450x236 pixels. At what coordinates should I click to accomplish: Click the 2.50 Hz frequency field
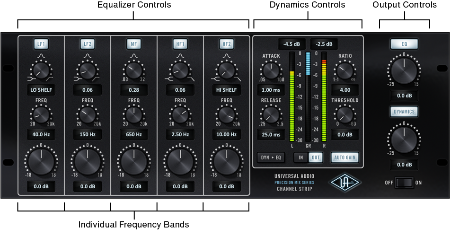point(180,134)
